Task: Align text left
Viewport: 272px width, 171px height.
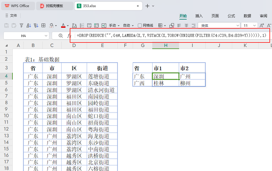Action: coord(179,26)
